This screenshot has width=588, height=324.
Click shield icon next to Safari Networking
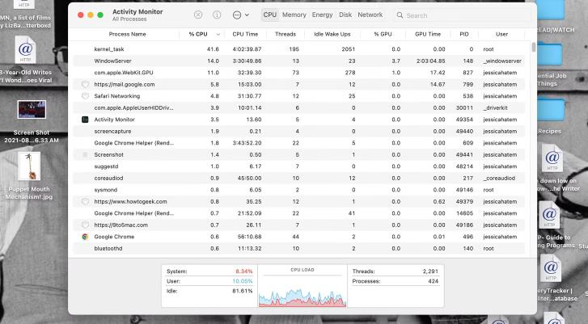point(85,96)
